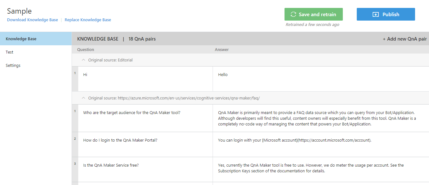Click the target audience question cell
The height and width of the screenshot is (185, 429).
(x=145, y=118)
